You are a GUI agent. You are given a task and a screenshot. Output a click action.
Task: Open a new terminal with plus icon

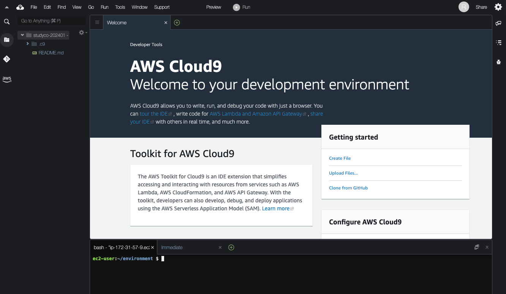click(231, 247)
